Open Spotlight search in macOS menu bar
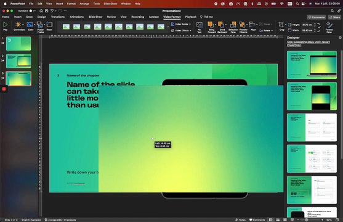The image size is (343, 222). 297,4
